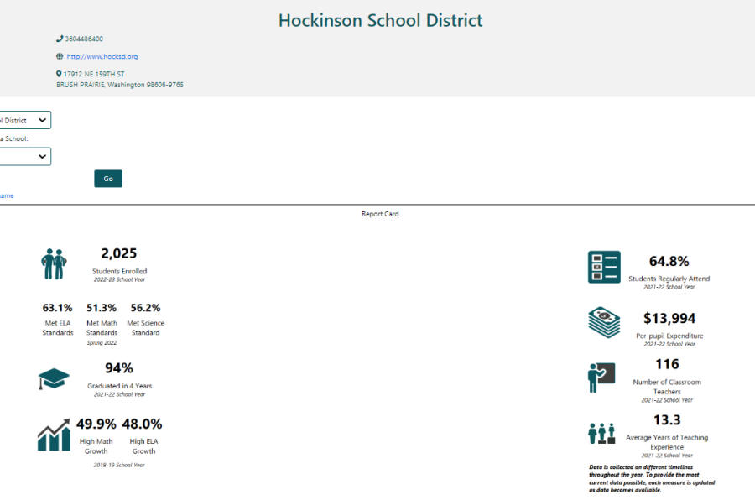Open the http://www.hocksd.org link

point(102,56)
